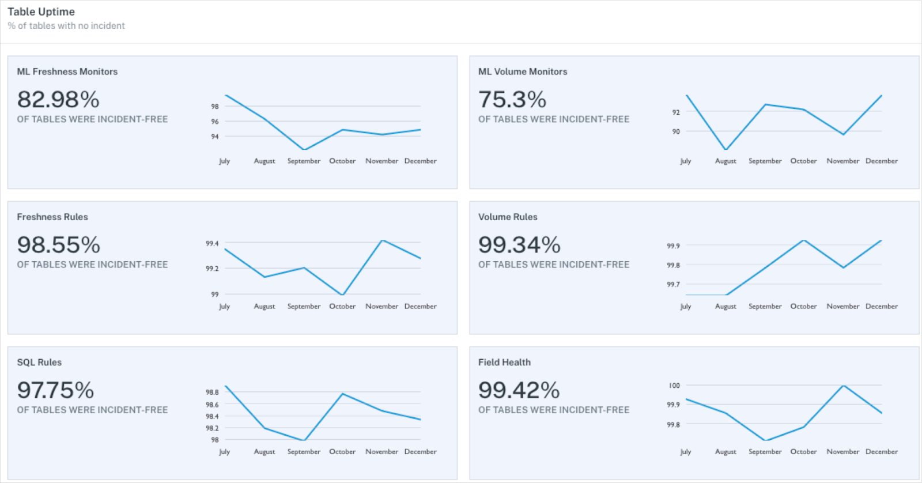Select the 99.34% Volume Rules figure
The image size is (922, 483).
(519, 244)
